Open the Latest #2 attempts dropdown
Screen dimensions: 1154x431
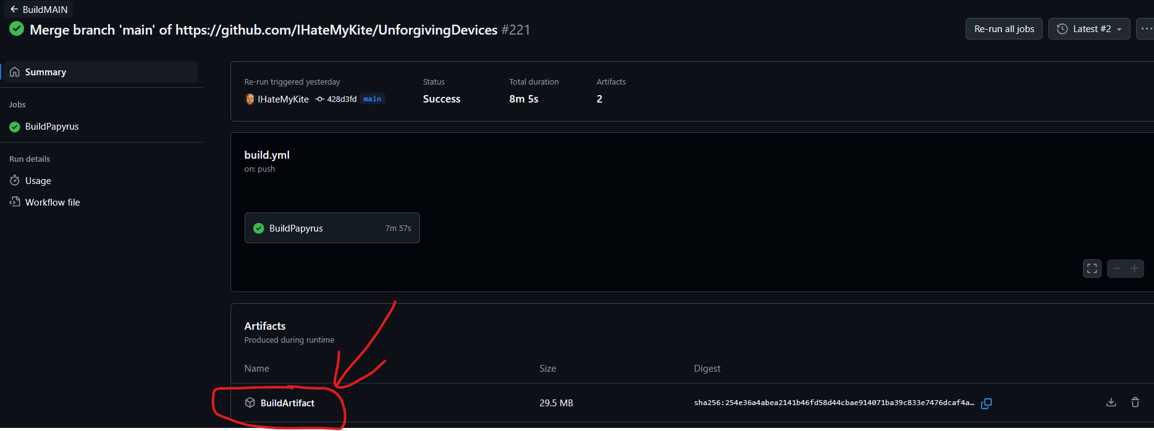(x=1089, y=29)
